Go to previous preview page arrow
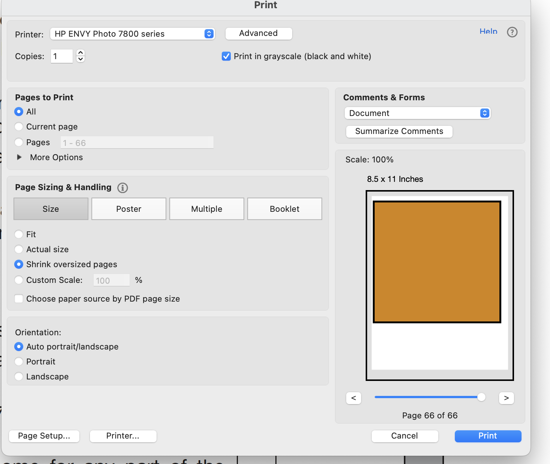The image size is (550, 464). (353, 398)
